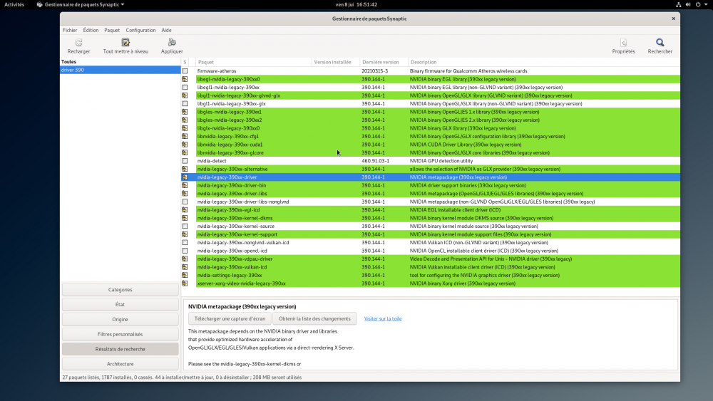Screen dimensions: 713x401
Task: Click the Obtenir la liste des changements button
Action: (314, 319)
